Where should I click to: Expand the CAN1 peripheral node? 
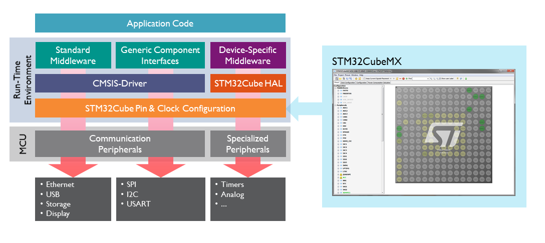(x=338, y=117)
